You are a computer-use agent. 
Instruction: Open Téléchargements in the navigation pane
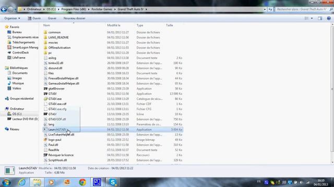point(23,42)
